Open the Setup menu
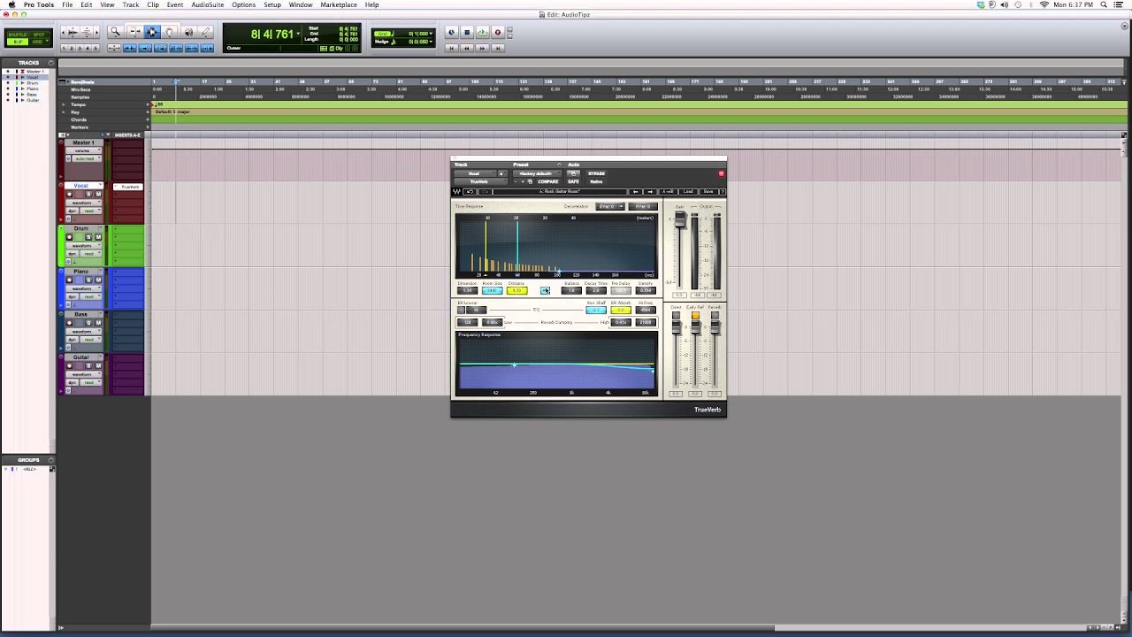This screenshot has height=637, width=1132. pyautogui.click(x=272, y=4)
